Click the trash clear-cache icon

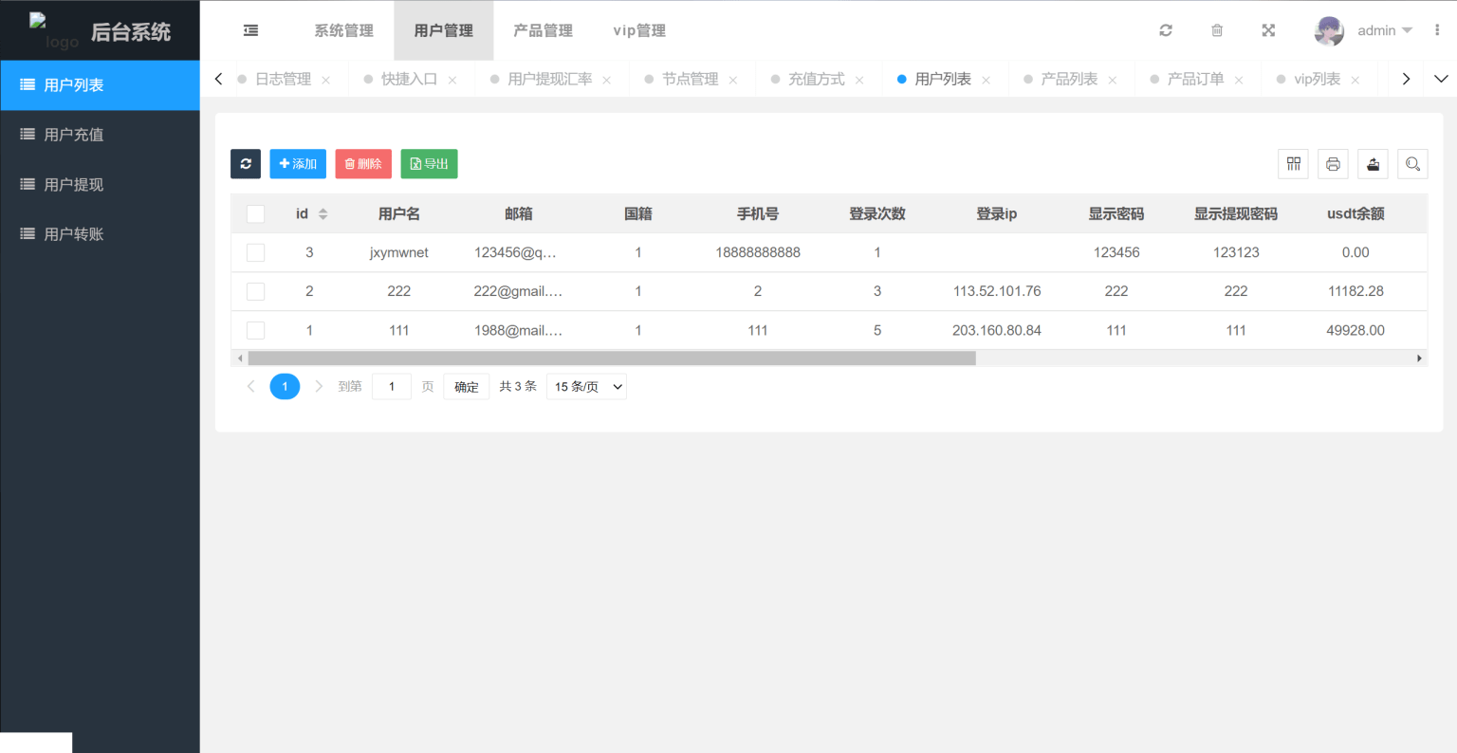click(1217, 29)
